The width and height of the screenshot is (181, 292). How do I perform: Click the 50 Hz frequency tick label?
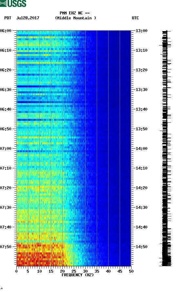(131, 271)
